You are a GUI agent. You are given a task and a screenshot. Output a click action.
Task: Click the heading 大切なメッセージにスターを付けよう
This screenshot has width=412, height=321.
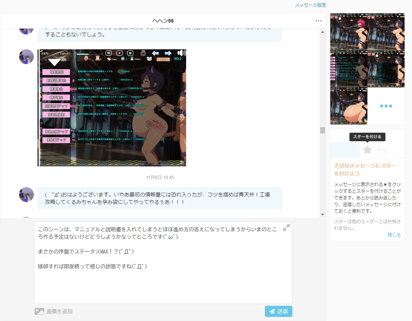[365, 169]
